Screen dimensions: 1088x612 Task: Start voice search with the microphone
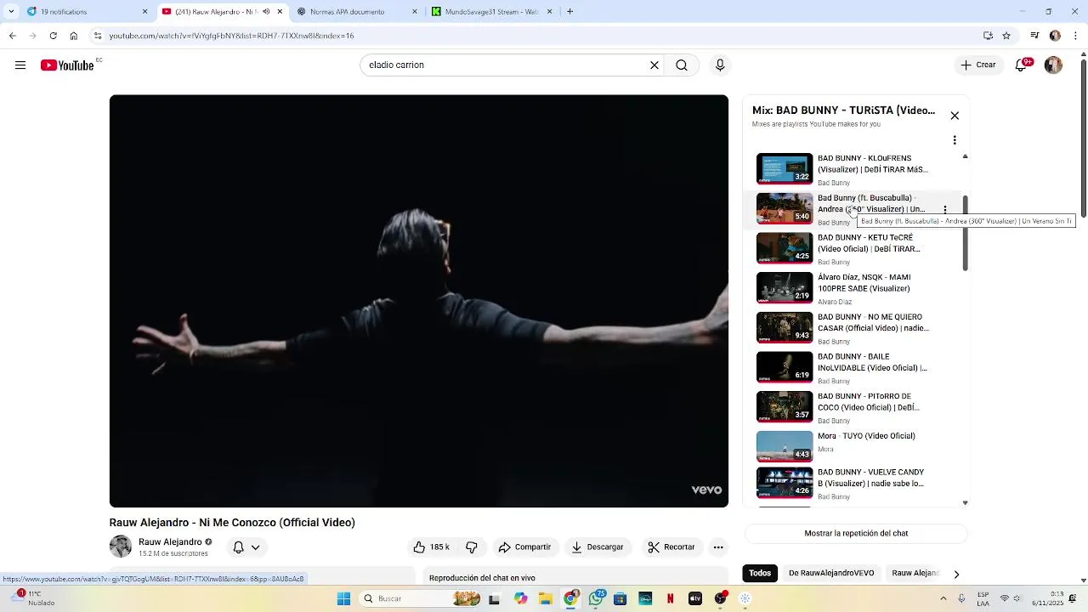[720, 65]
